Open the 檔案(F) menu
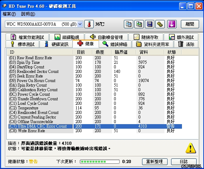 point(9,14)
